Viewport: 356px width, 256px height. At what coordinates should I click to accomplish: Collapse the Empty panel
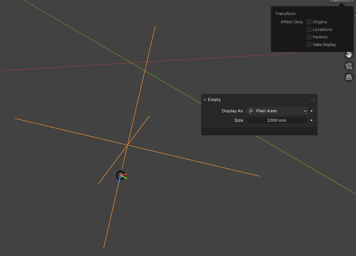pos(205,100)
